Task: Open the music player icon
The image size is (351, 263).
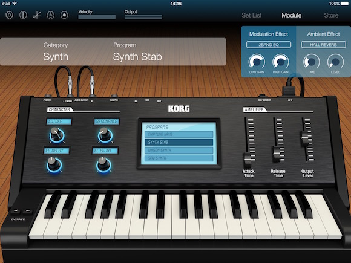Action: [50, 15]
